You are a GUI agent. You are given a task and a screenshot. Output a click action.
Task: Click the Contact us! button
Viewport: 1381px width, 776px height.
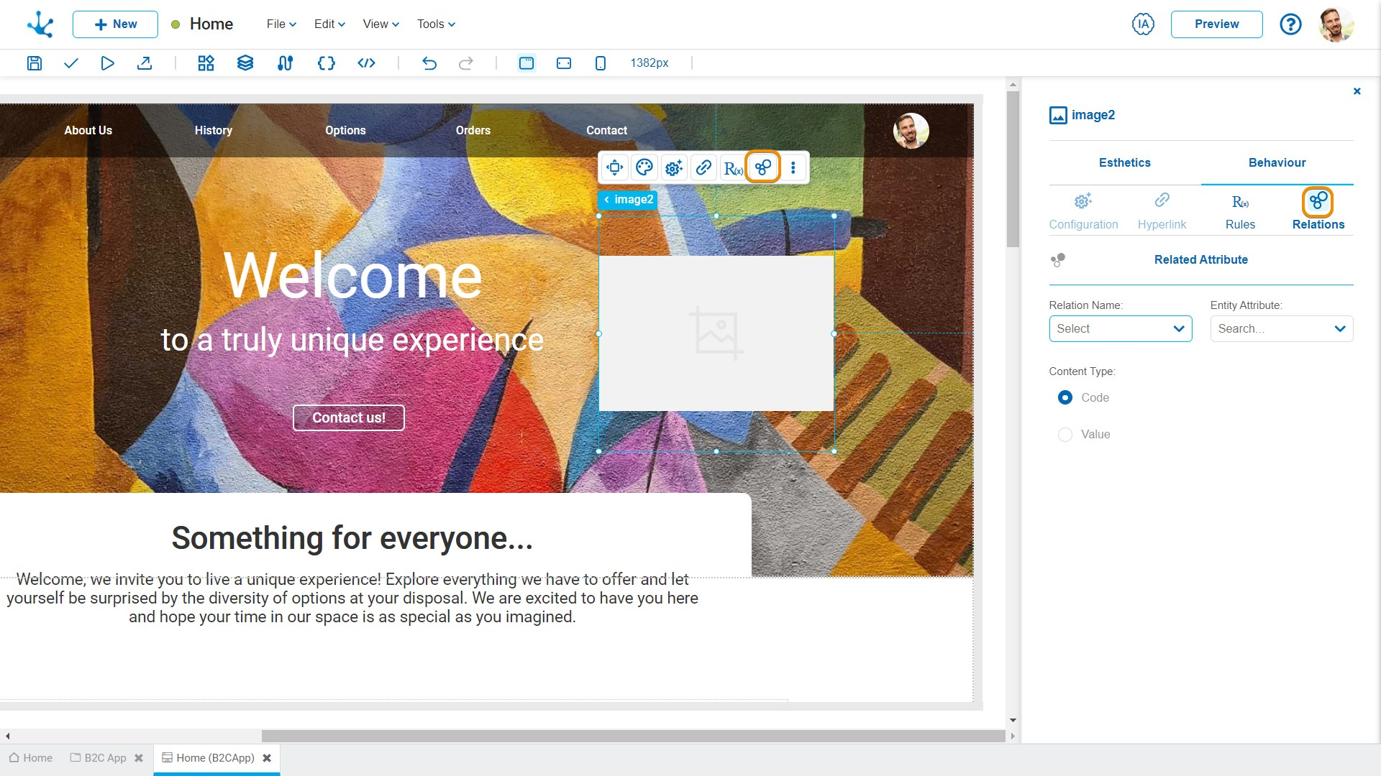point(349,418)
